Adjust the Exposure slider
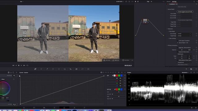This screenshot has height=111, width=198. point(182,50)
